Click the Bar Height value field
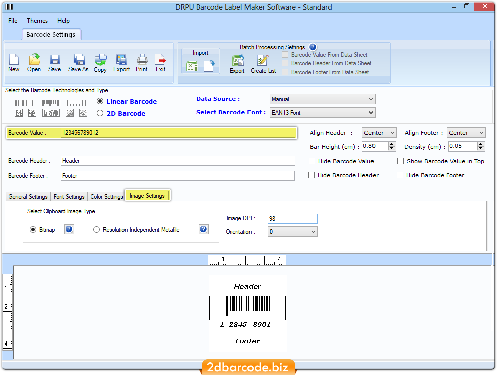Viewport: 497px width, 375px height. click(x=375, y=146)
